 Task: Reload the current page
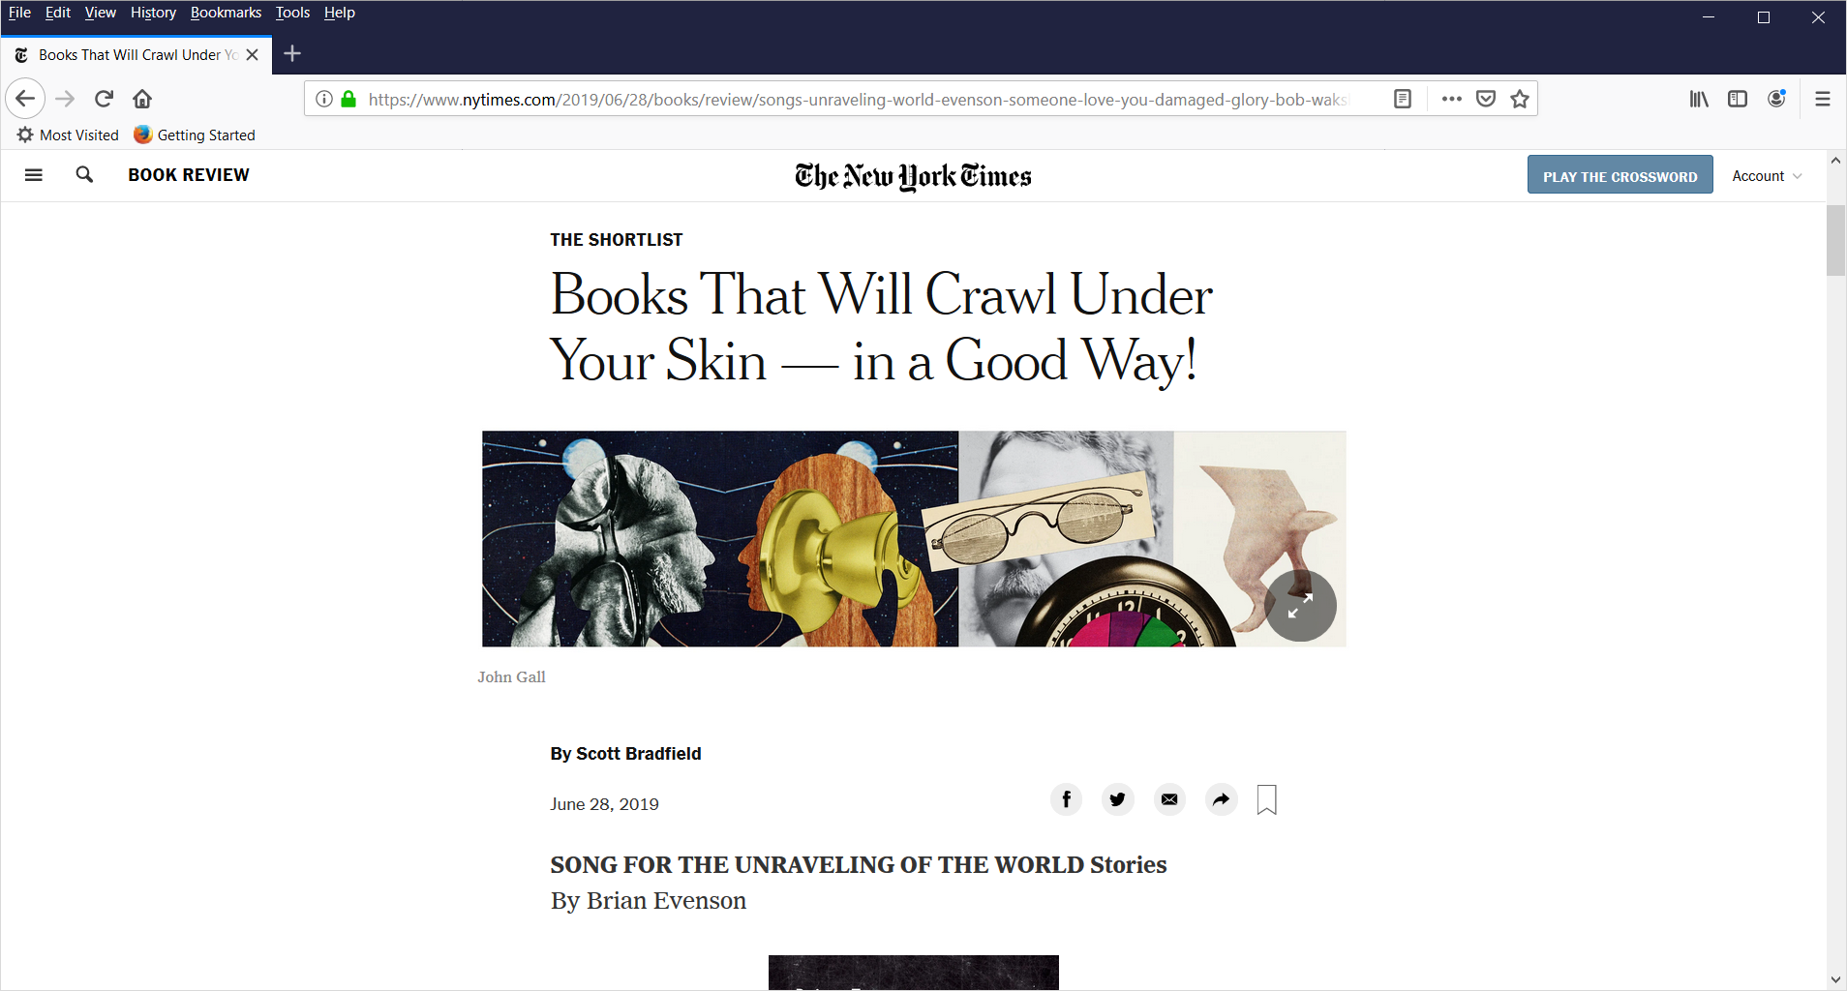pos(104,99)
